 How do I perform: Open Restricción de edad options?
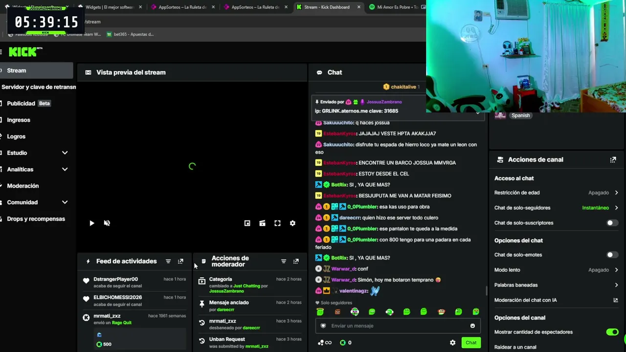tap(557, 193)
